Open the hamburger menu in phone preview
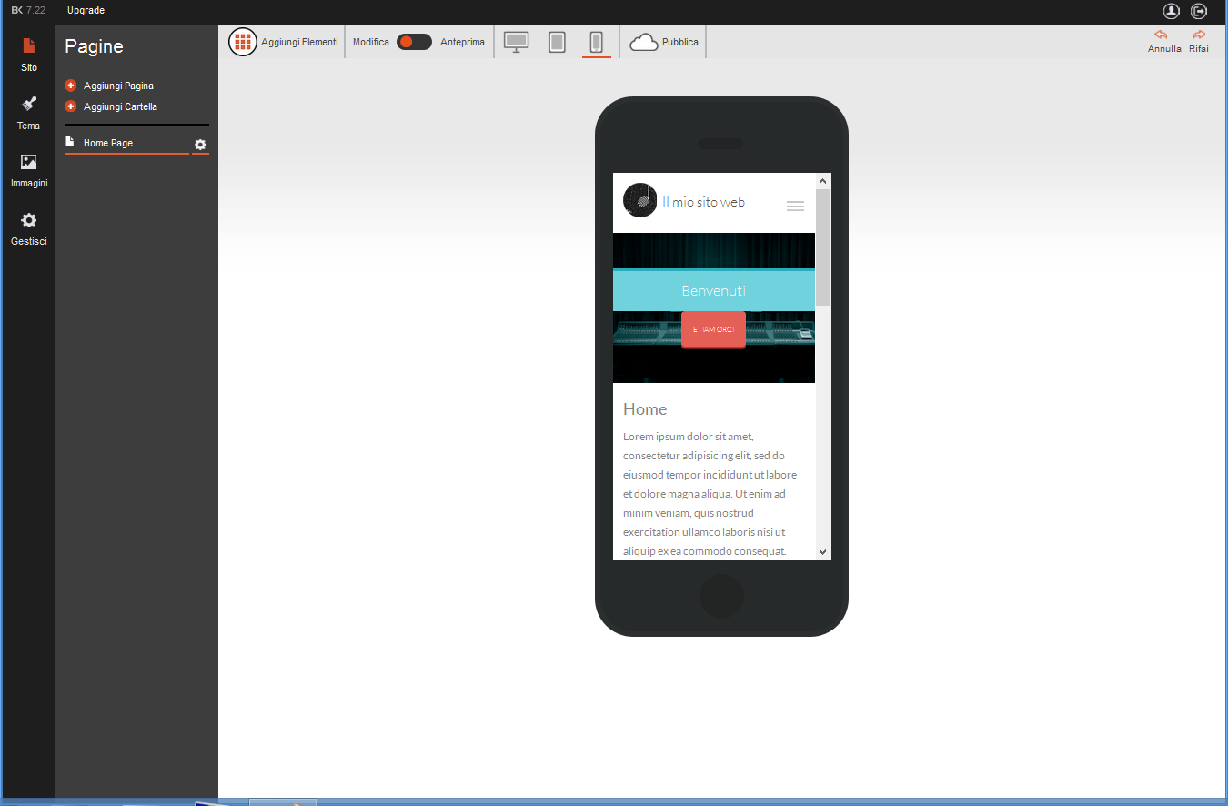This screenshot has width=1228, height=806. tap(795, 207)
